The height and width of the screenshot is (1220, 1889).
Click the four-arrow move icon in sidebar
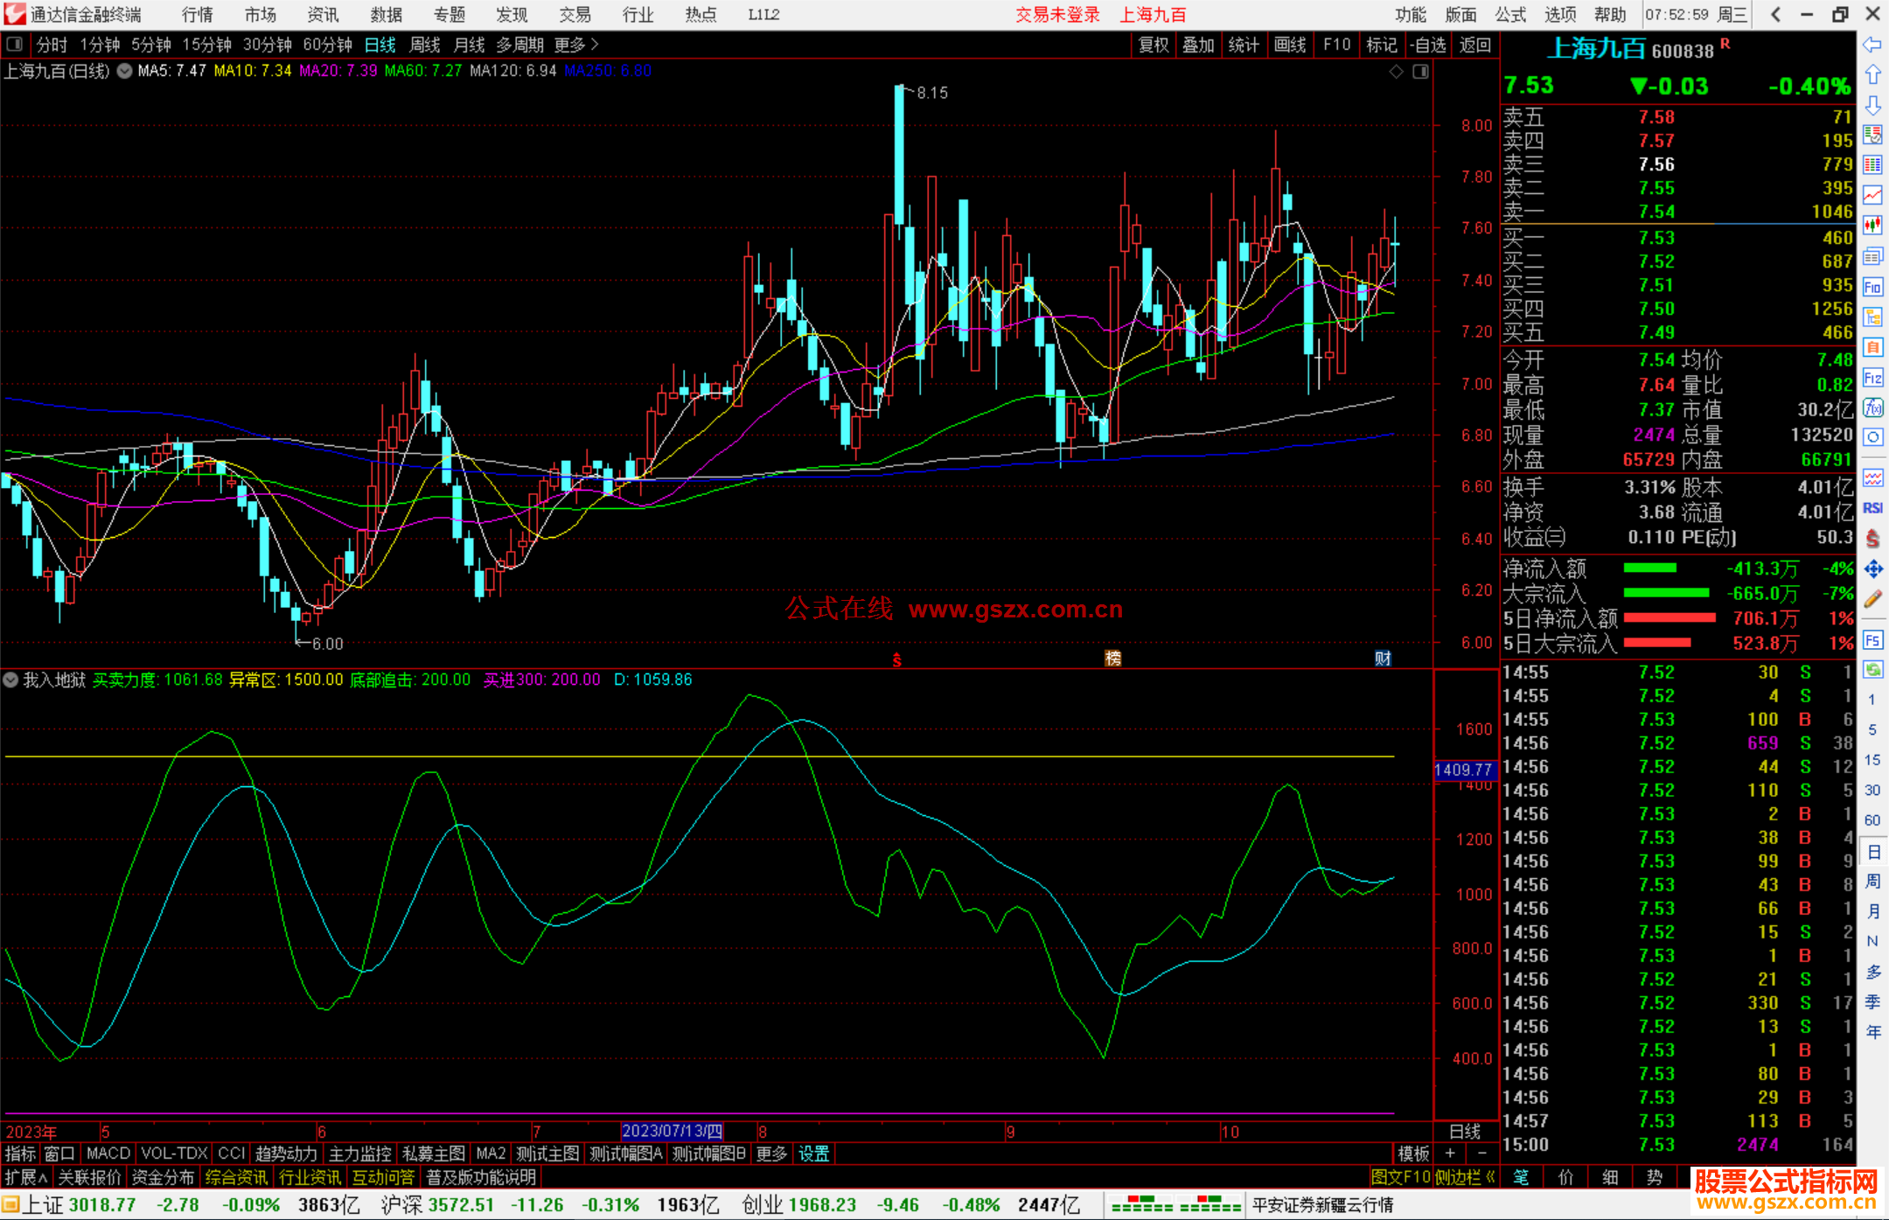[x=1872, y=569]
